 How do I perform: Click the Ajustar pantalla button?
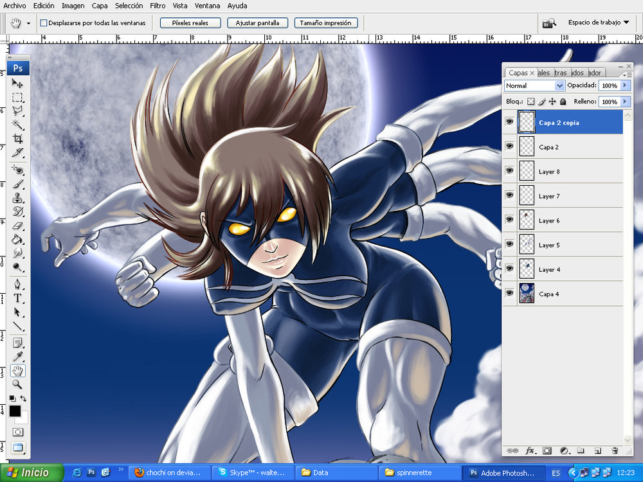257,23
